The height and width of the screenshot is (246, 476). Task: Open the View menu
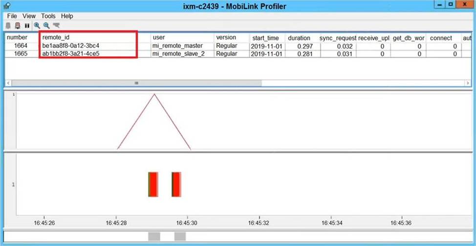(29, 16)
